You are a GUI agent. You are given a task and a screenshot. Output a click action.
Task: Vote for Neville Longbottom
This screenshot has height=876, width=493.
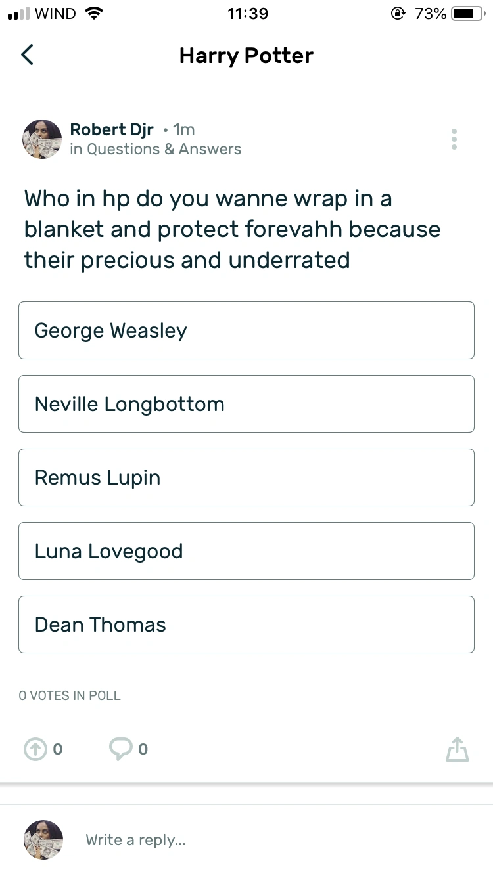(x=246, y=404)
